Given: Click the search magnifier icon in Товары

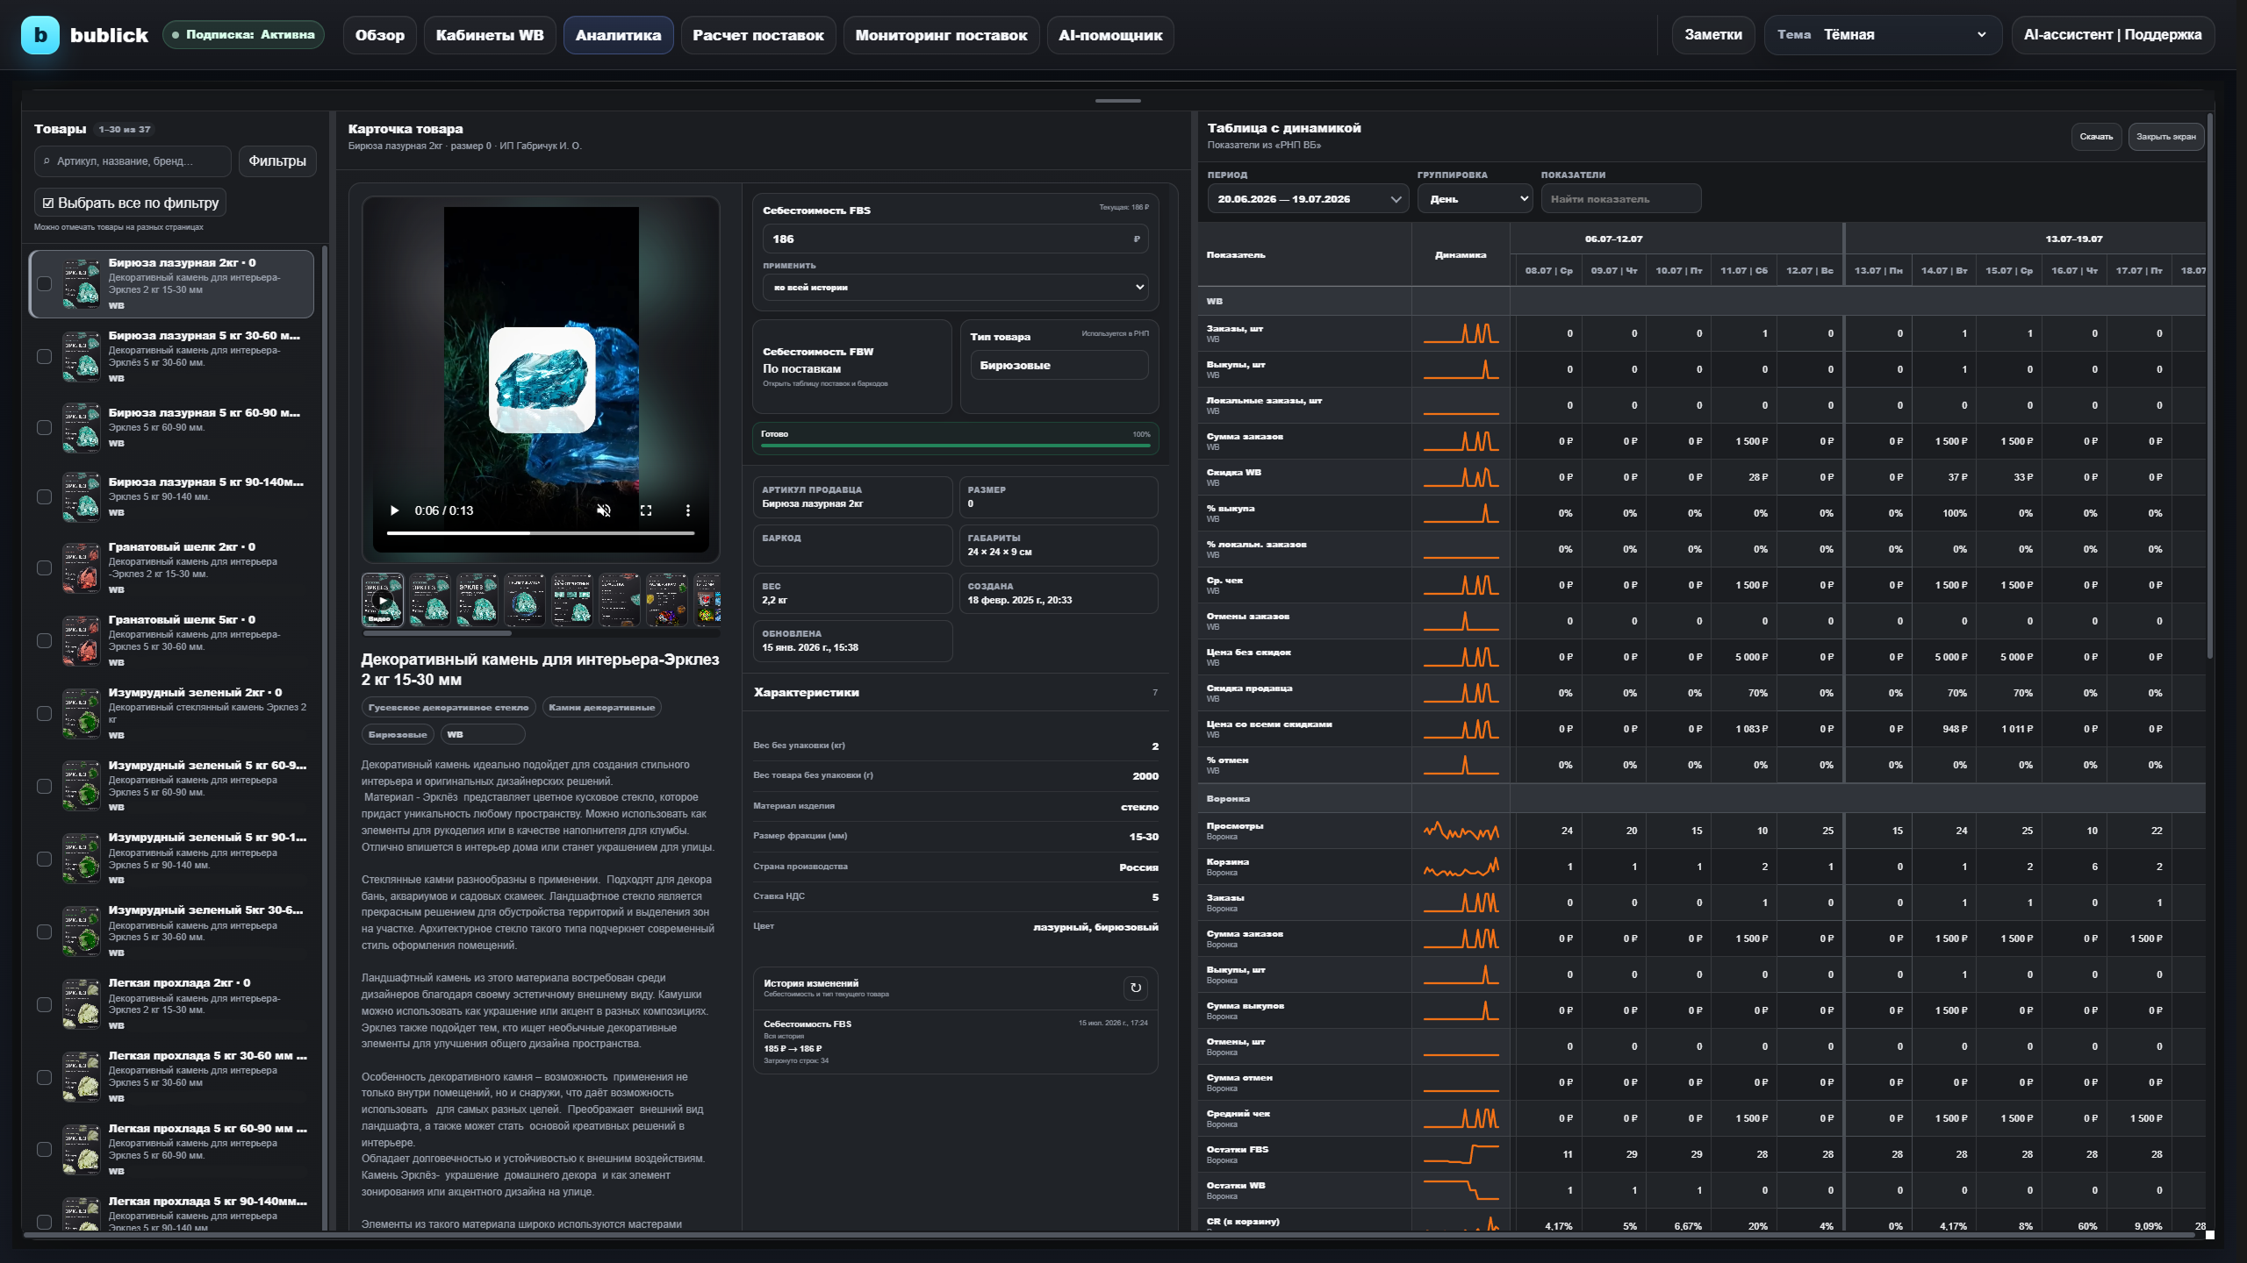Looking at the screenshot, I should pyautogui.click(x=47, y=161).
